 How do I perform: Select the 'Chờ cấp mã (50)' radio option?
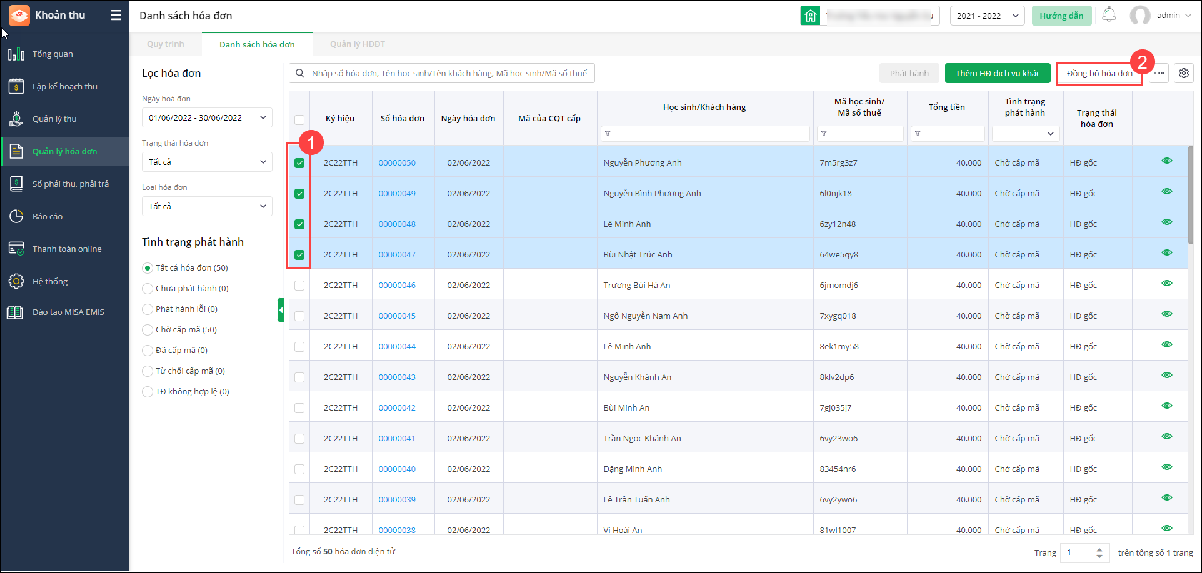coord(148,330)
